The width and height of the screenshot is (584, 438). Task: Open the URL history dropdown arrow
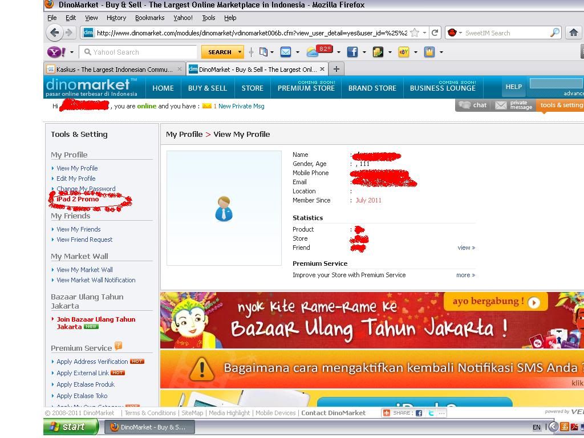click(424, 33)
